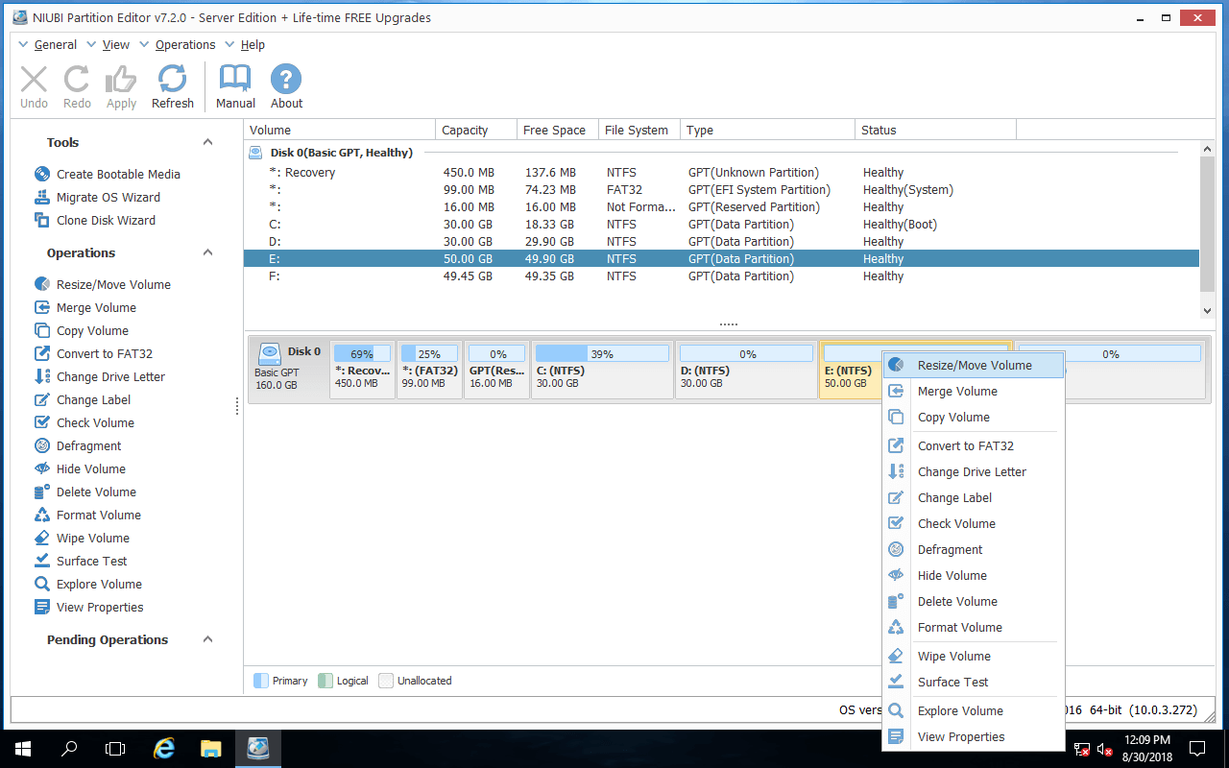Open the Manual book icon

(235, 79)
